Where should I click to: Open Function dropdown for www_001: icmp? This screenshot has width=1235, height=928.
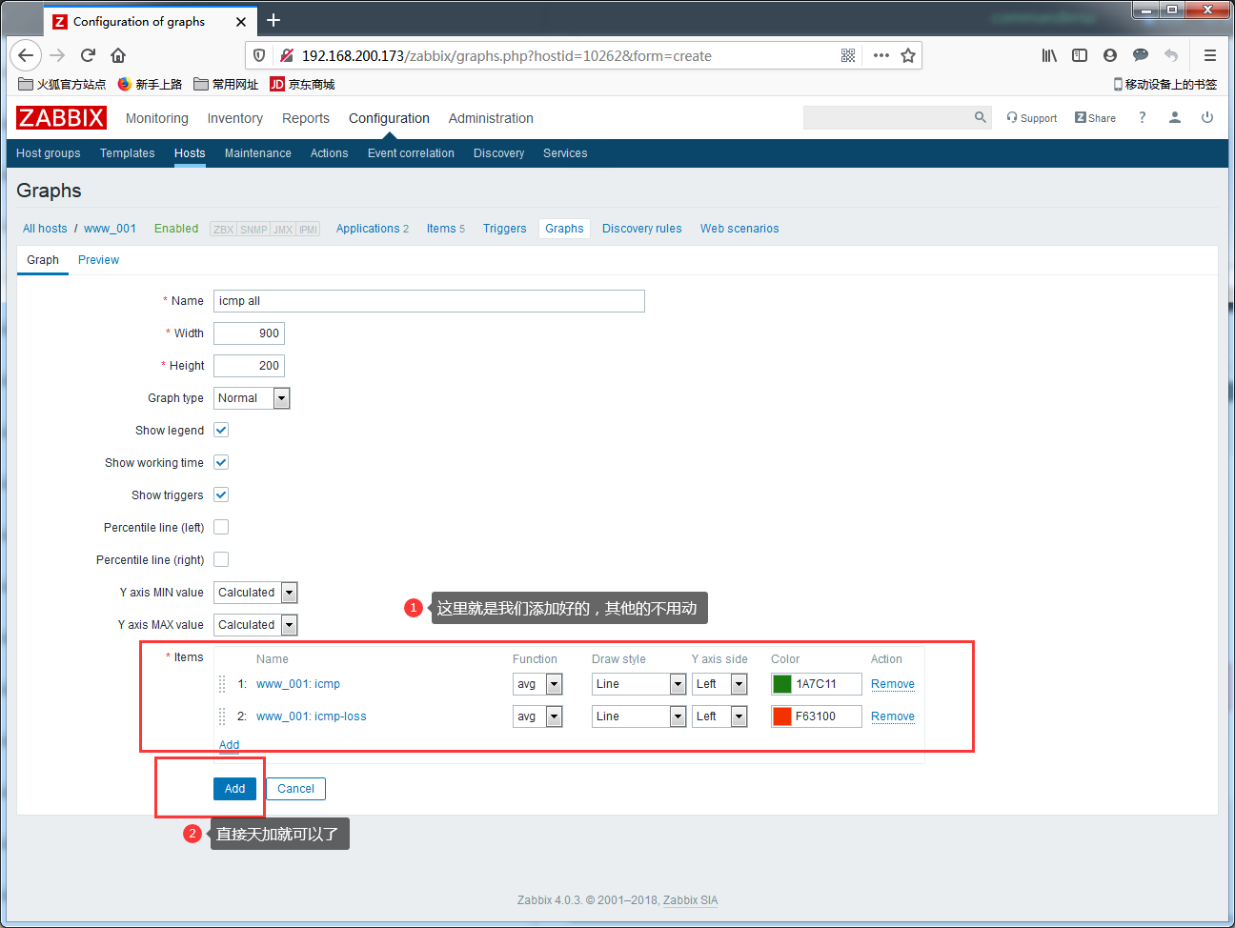click(537, 684)
